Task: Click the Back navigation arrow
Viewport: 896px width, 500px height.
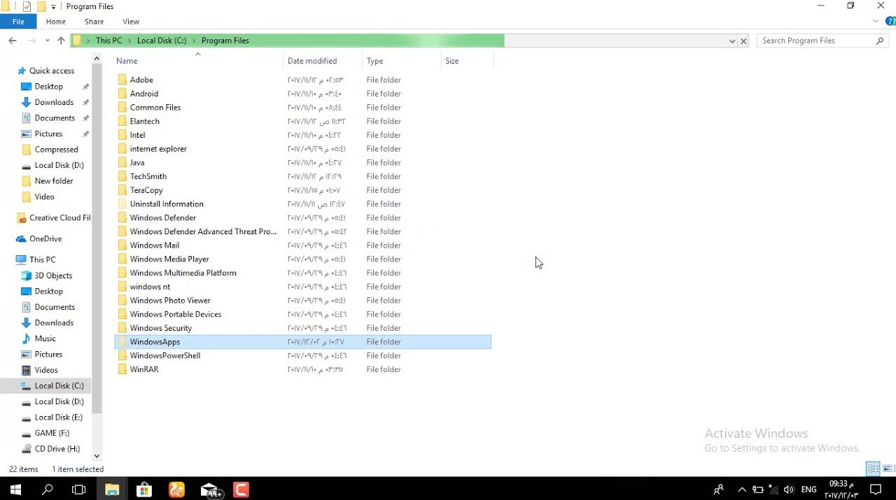Action: tap(13, 41)
